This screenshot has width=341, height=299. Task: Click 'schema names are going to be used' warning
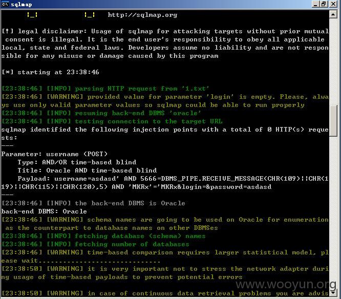coord(165,224)
